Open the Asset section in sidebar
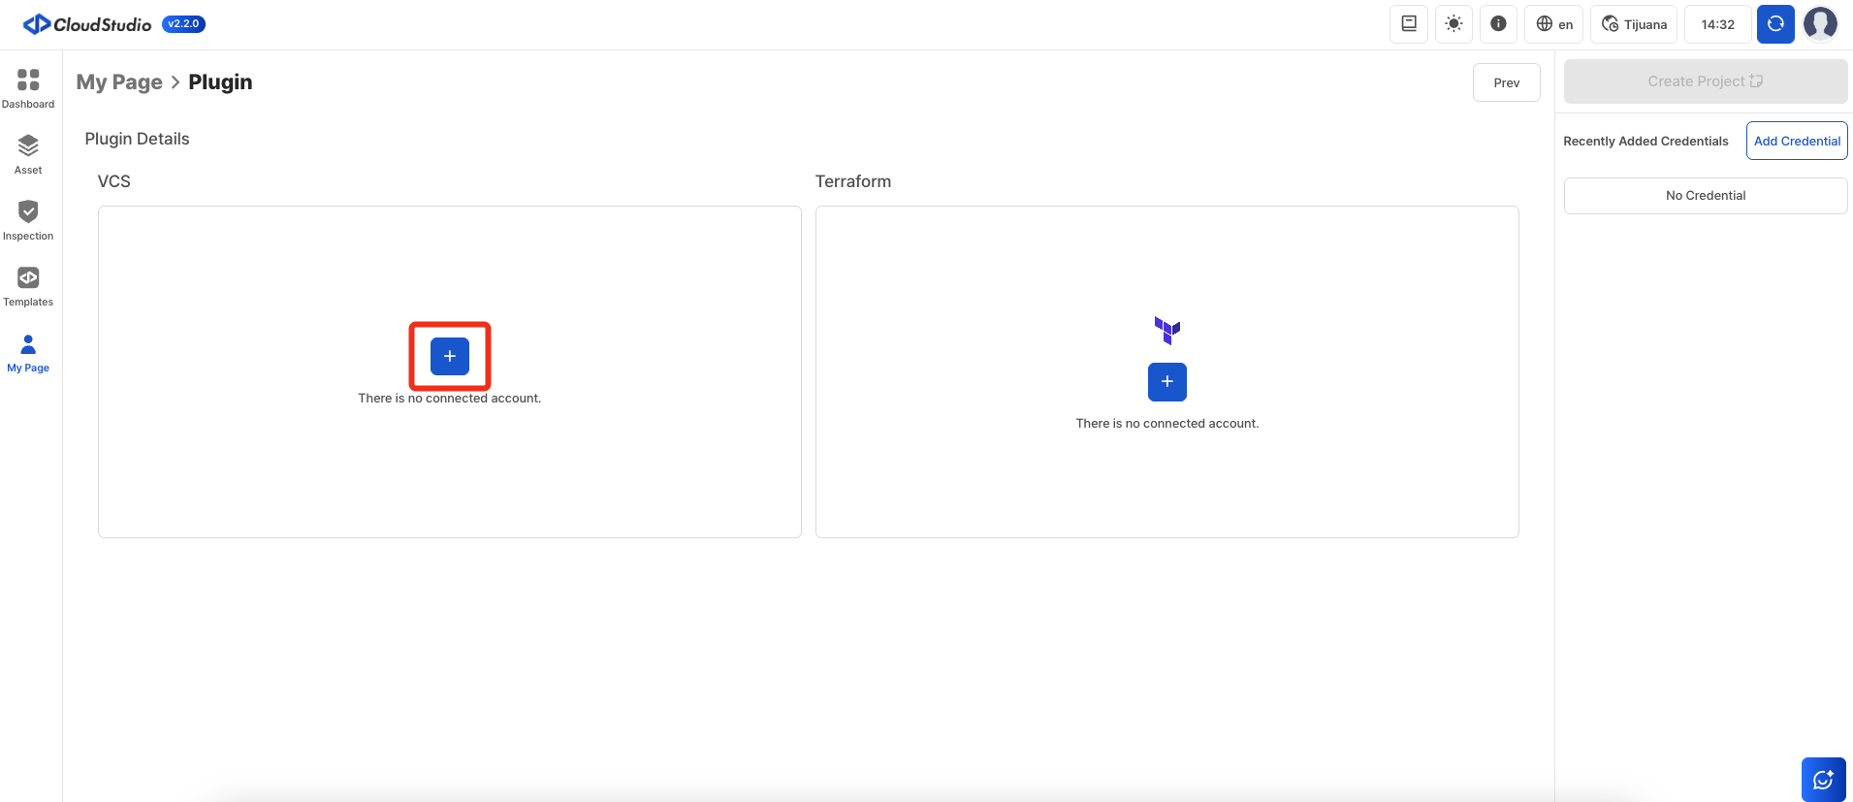This screenshot has height=802, width=1853. coord(28,154)
